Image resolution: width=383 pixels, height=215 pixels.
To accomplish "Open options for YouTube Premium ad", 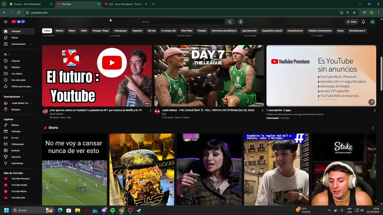I will click(x=375, y=110).
